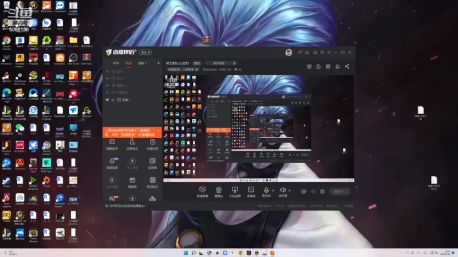Open the 弹幕助手 tool
The height and width of the screenshot is (257, 458).
[112, 144]
